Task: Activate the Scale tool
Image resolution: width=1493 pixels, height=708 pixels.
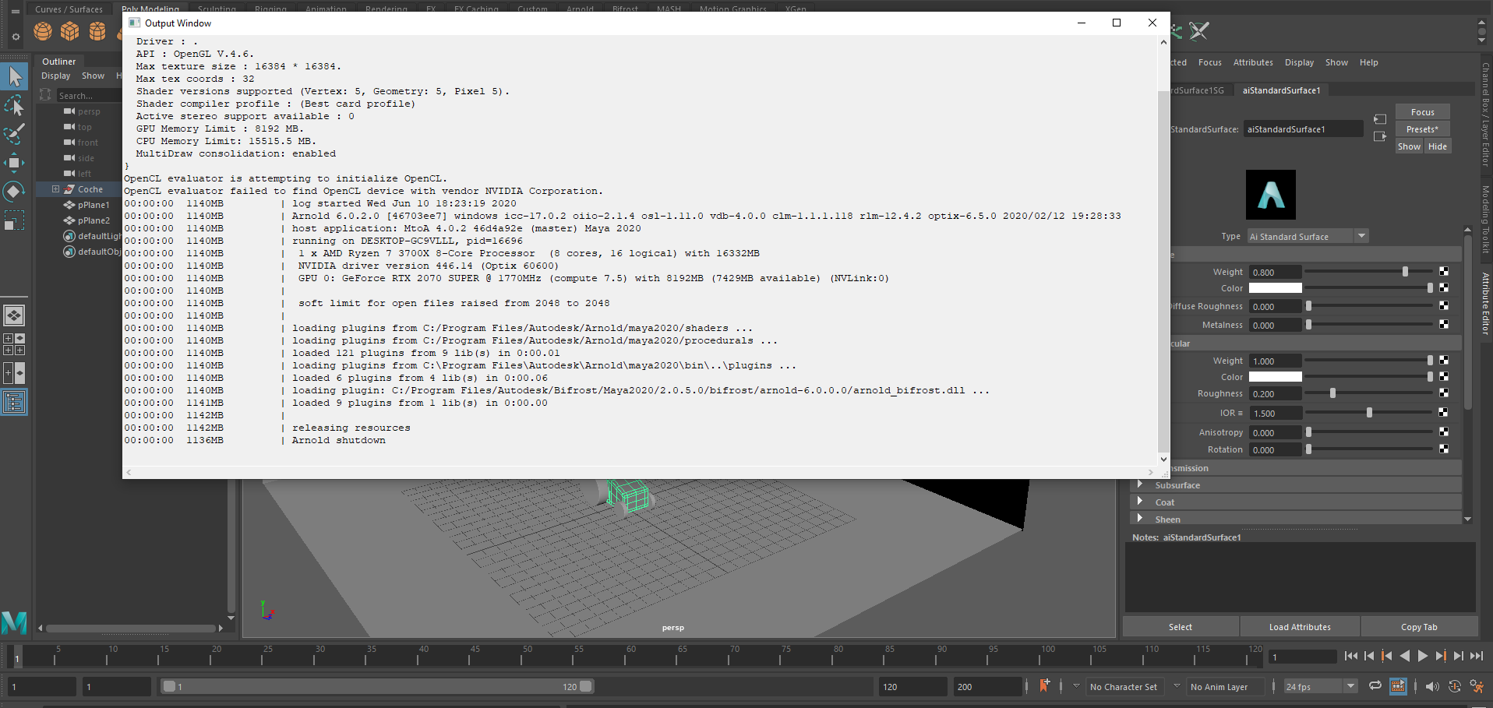Action: [x=15, y=220]
